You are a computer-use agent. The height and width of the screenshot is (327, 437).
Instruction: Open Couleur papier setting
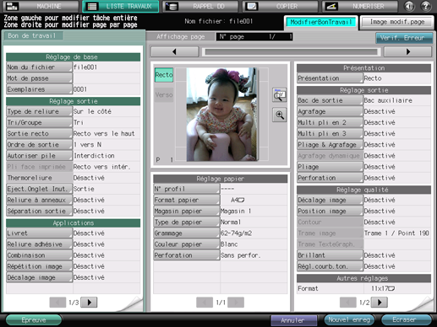(186, 244)
